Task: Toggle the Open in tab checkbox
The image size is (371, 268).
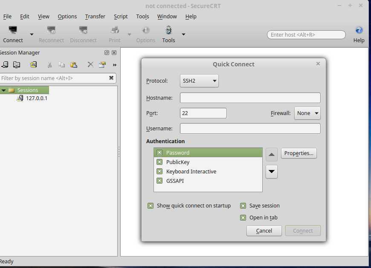Action: tap(243, 217)
